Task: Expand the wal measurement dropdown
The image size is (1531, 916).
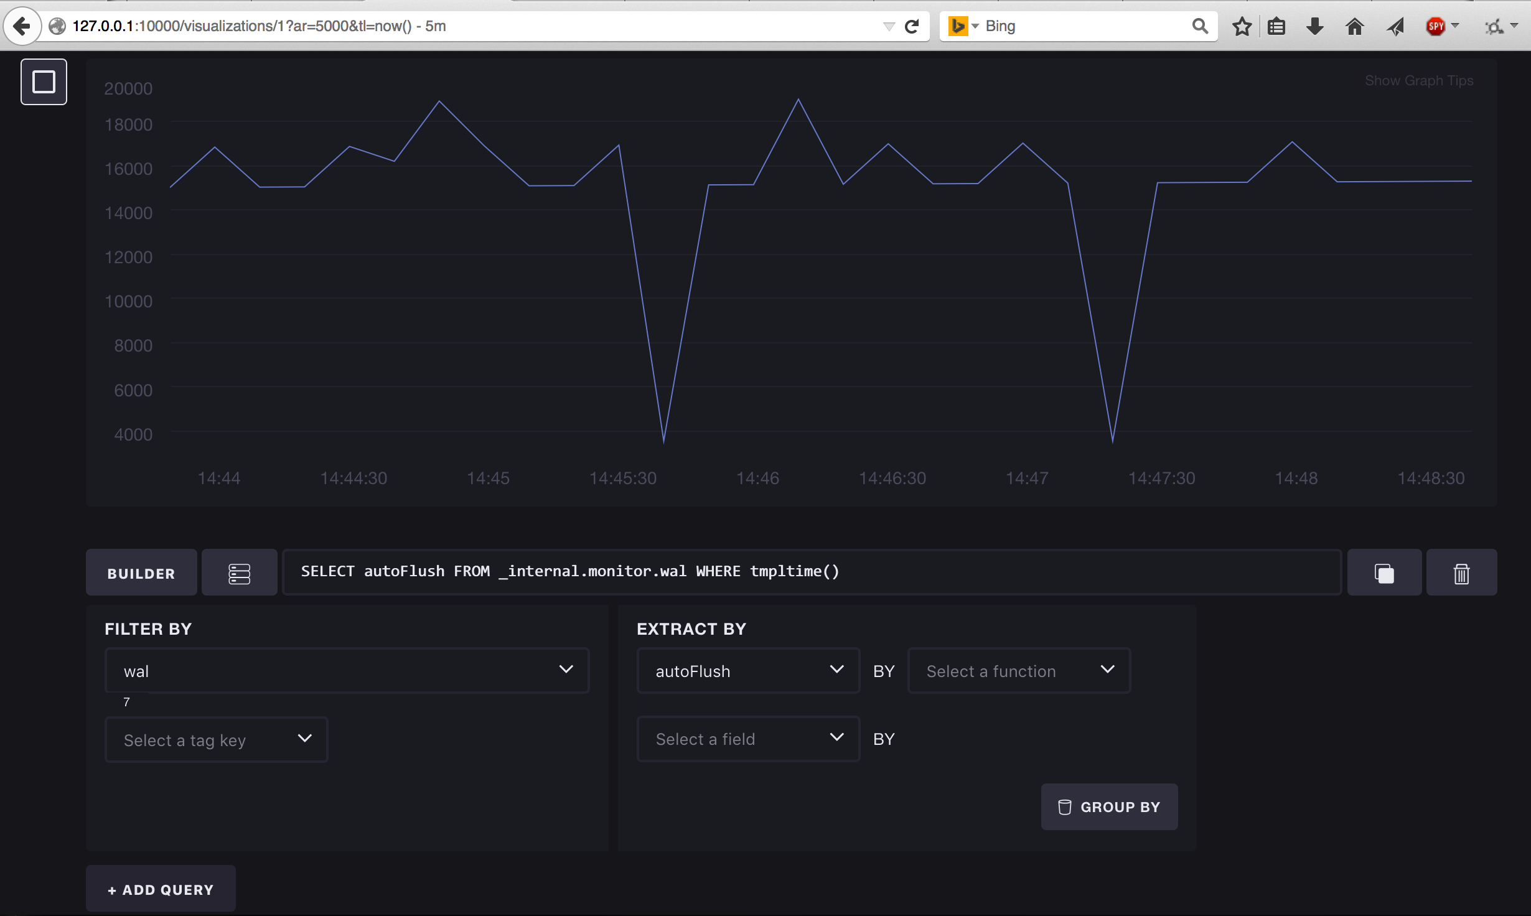Action: [x=347, y=671]
